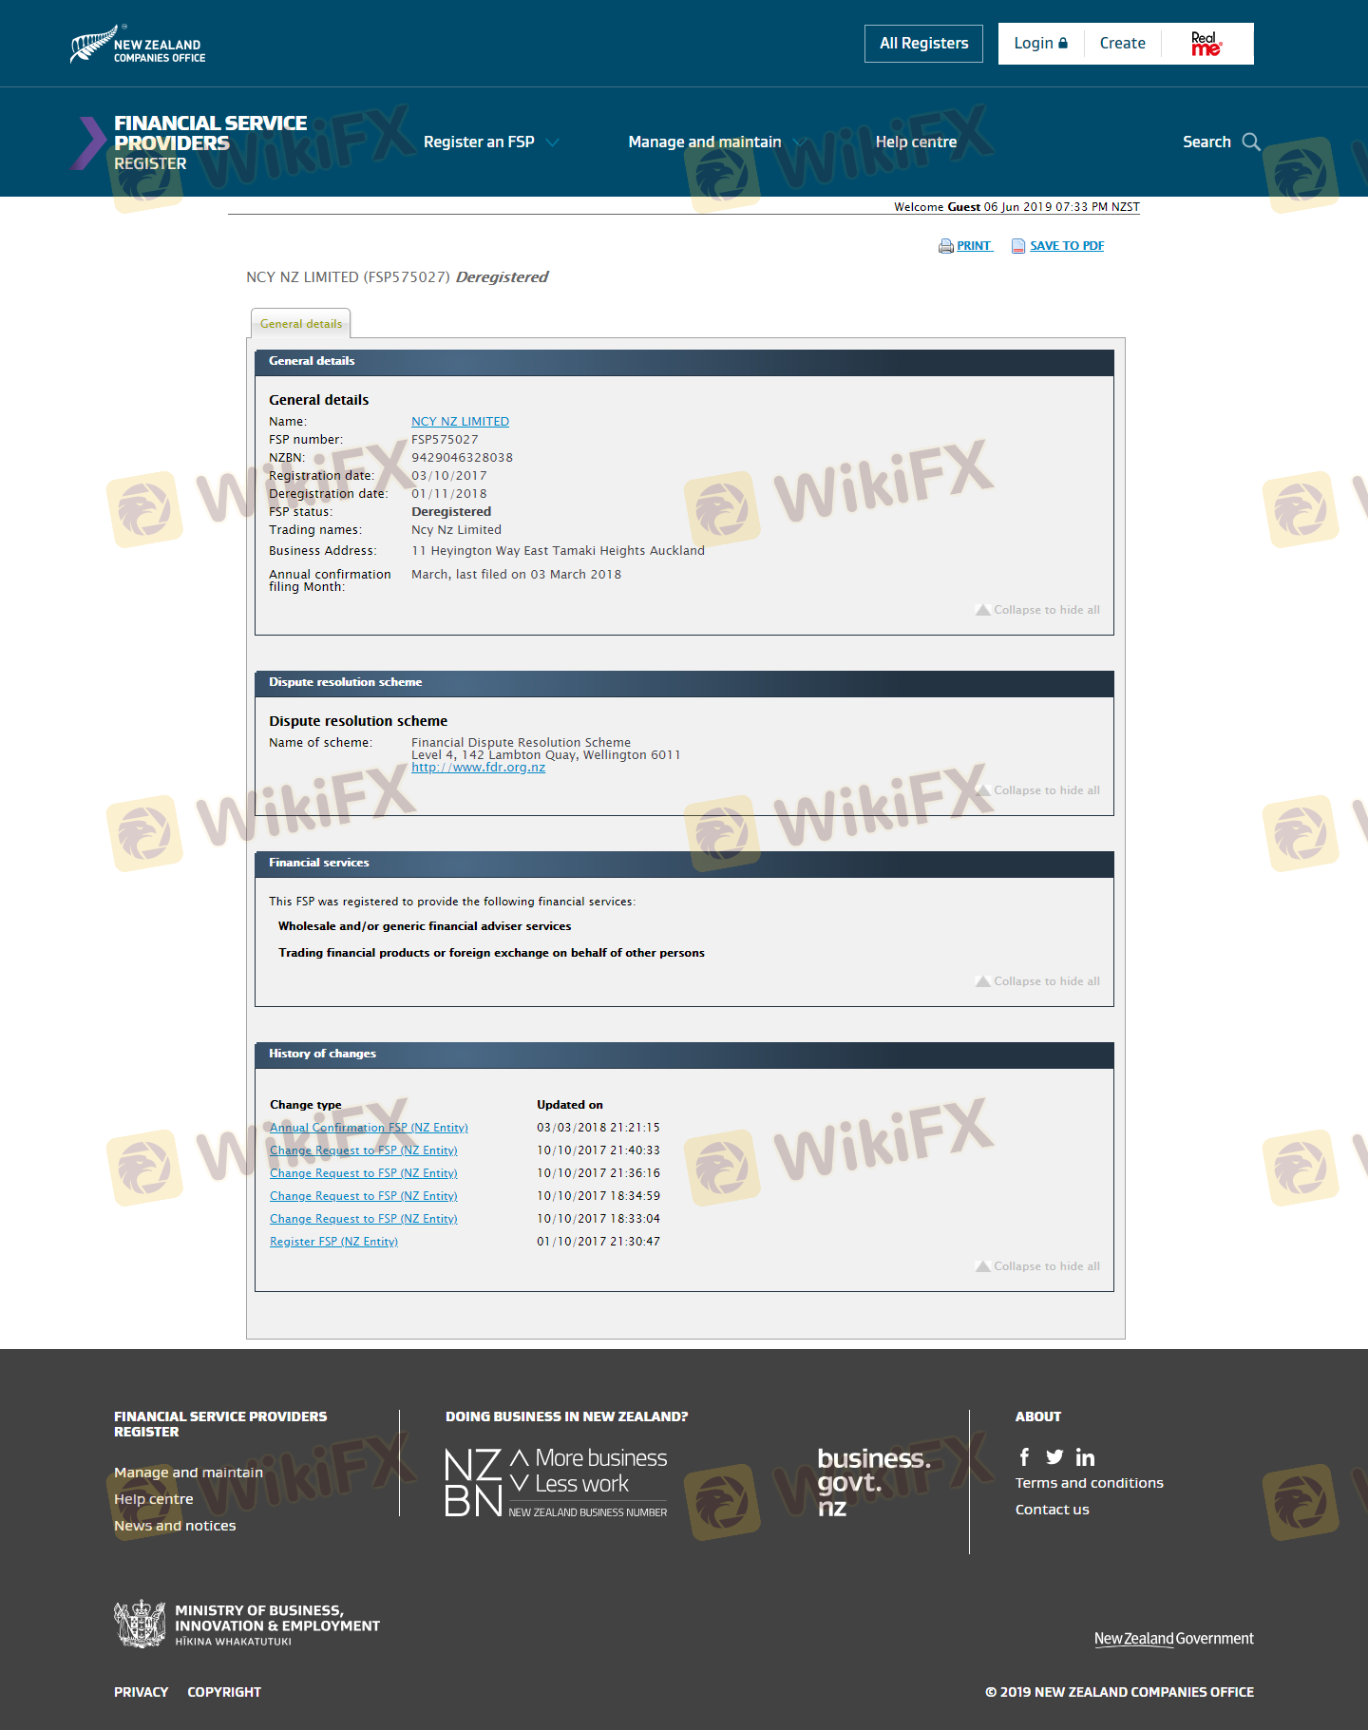The width and height of the screenshot is (1368, 1730).
Task: Click the Ministry of Business, Innovation & Employment logo
Action: click(x=247, y=1624)
